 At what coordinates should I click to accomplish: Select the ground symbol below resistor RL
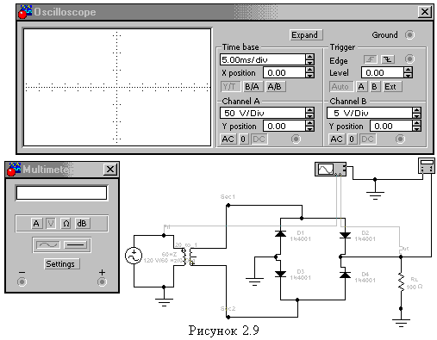click(x=401, y=323)
